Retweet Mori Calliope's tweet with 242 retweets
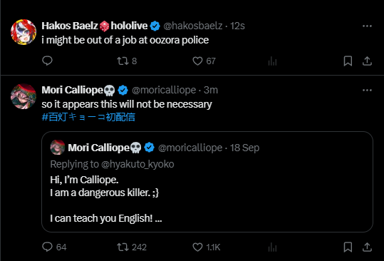Viewport: 384px width, 261px height. point(132,247)
